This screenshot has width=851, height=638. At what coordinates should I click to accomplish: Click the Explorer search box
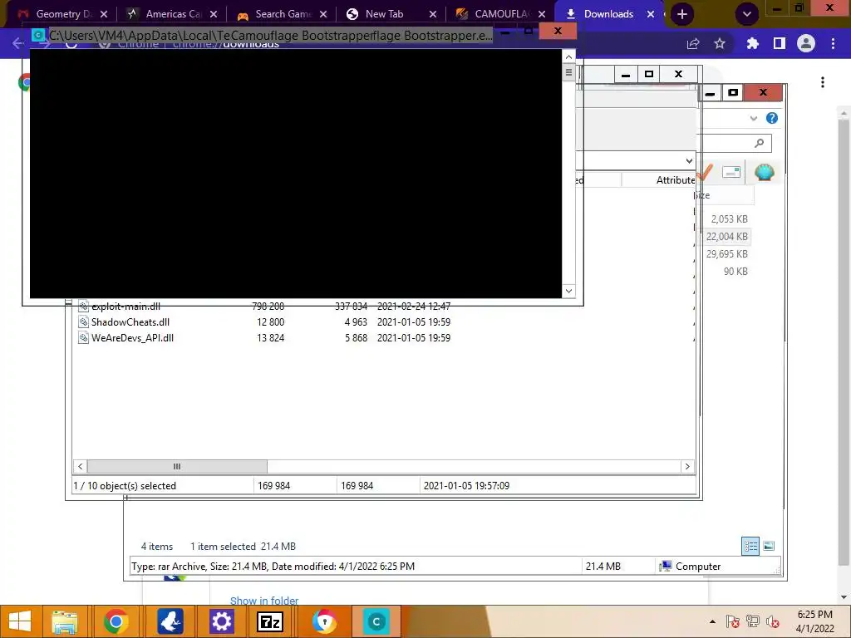(735, 143)
